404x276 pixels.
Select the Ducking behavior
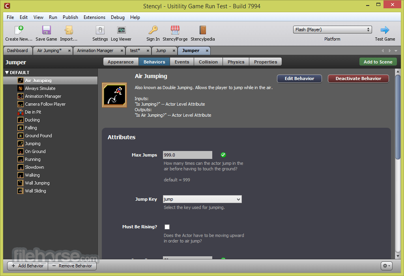coord(50,120)
